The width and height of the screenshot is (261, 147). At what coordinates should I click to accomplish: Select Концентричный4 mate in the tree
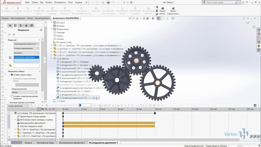pos(74,91)
